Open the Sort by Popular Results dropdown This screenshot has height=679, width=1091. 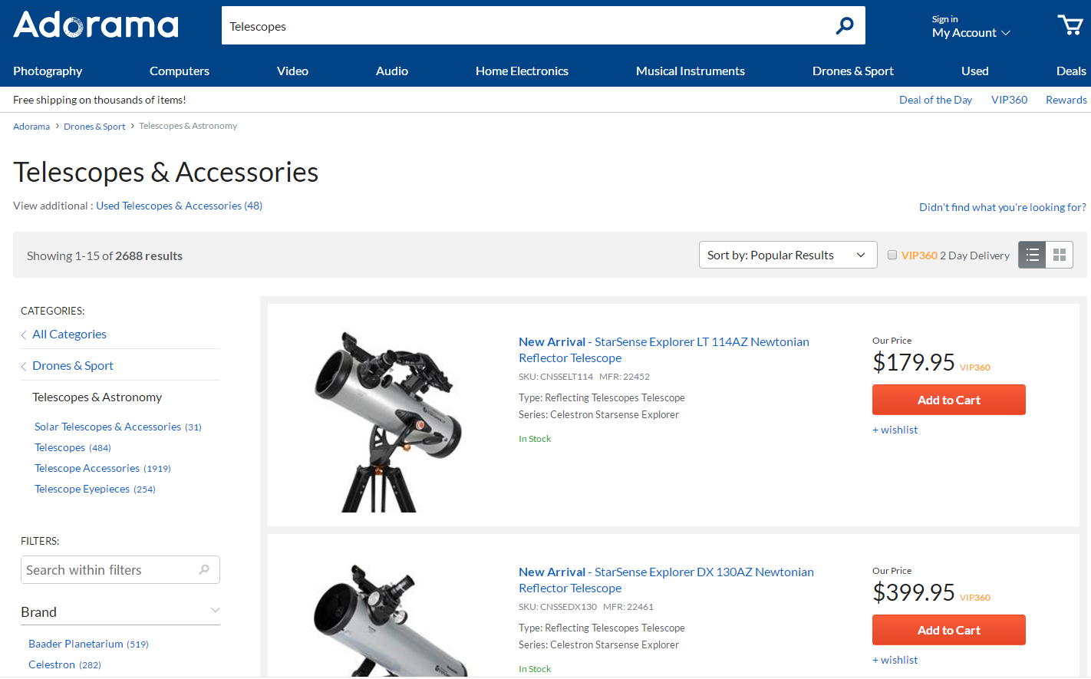point(788,255)
